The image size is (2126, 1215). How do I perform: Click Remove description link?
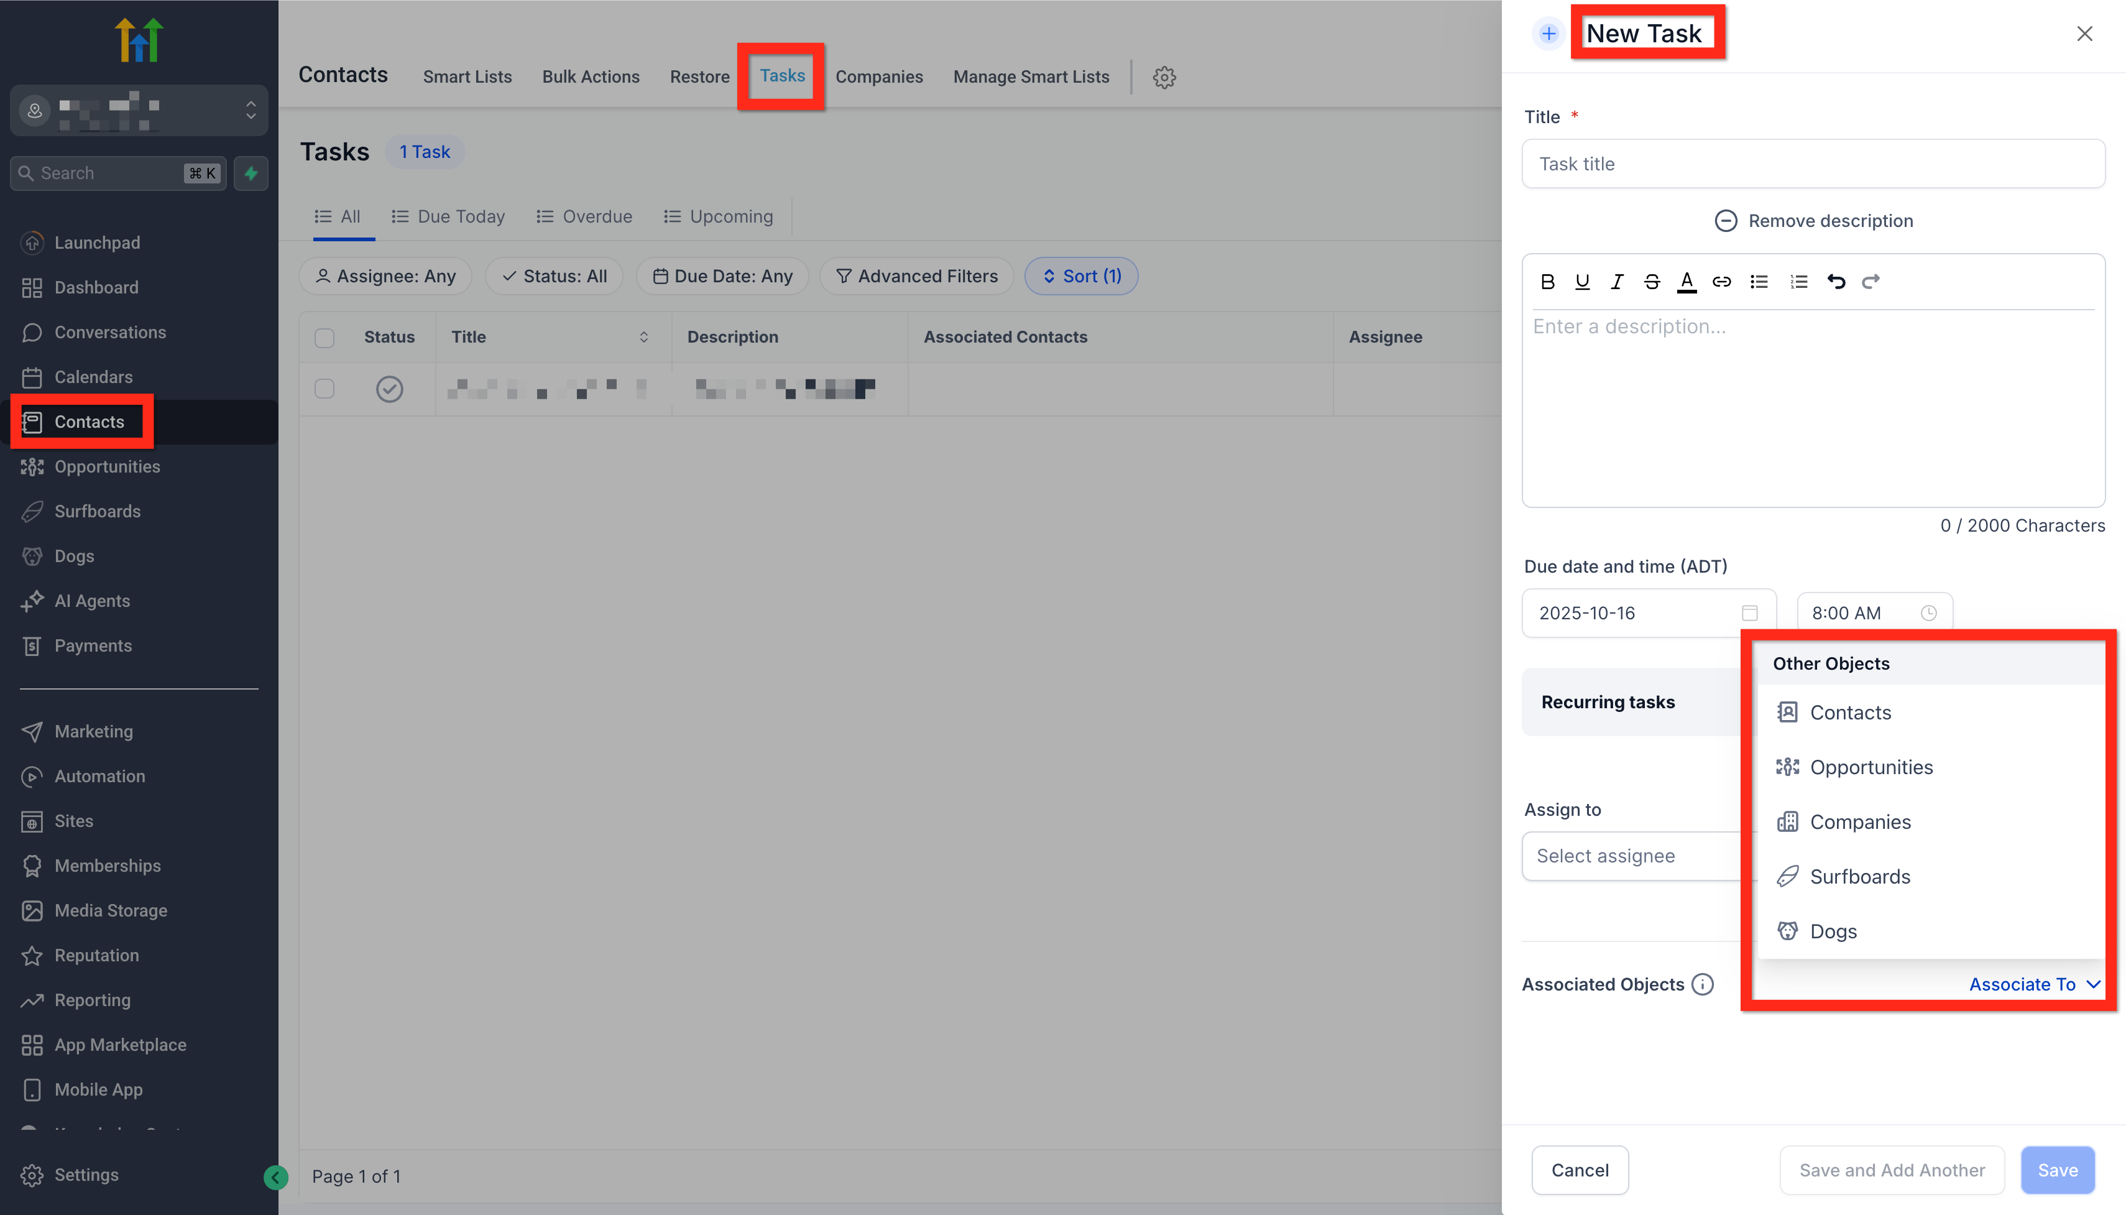(x=1813, y=221)
